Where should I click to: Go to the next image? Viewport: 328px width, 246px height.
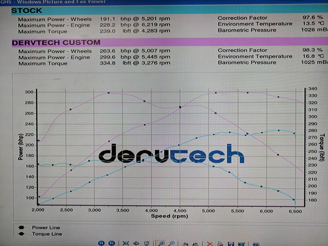[112, 243]
